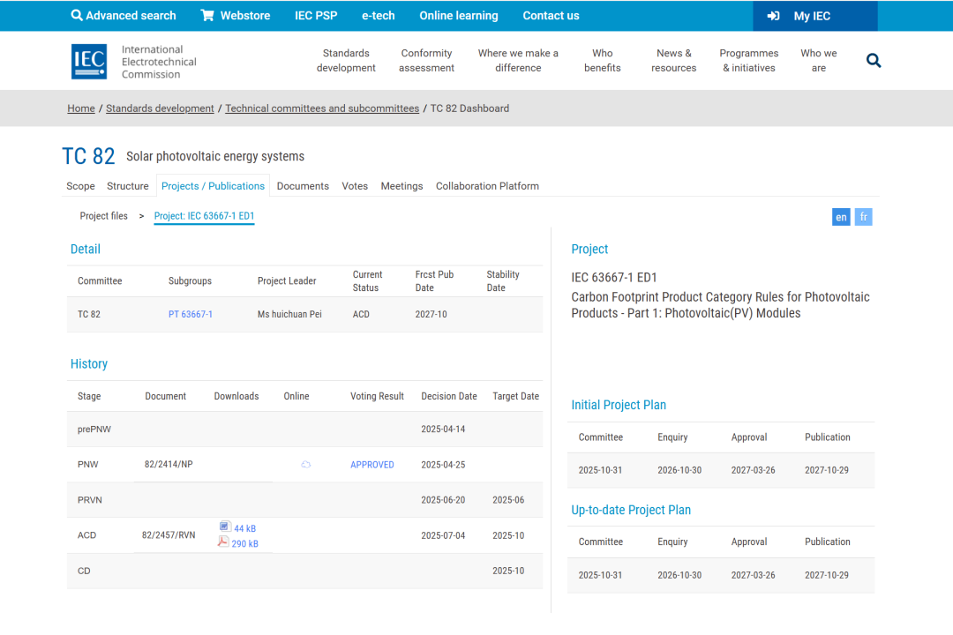
Task: Switch to the Meetings tab
Action: tap(401, 186)
